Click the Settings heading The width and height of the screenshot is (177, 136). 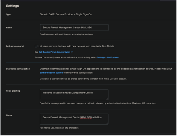coord(13,6)
